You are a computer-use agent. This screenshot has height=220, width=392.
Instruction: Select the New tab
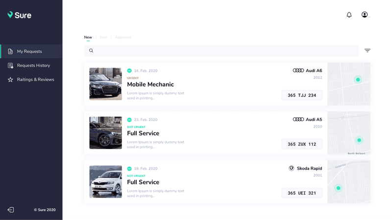(x=88, y=37)
